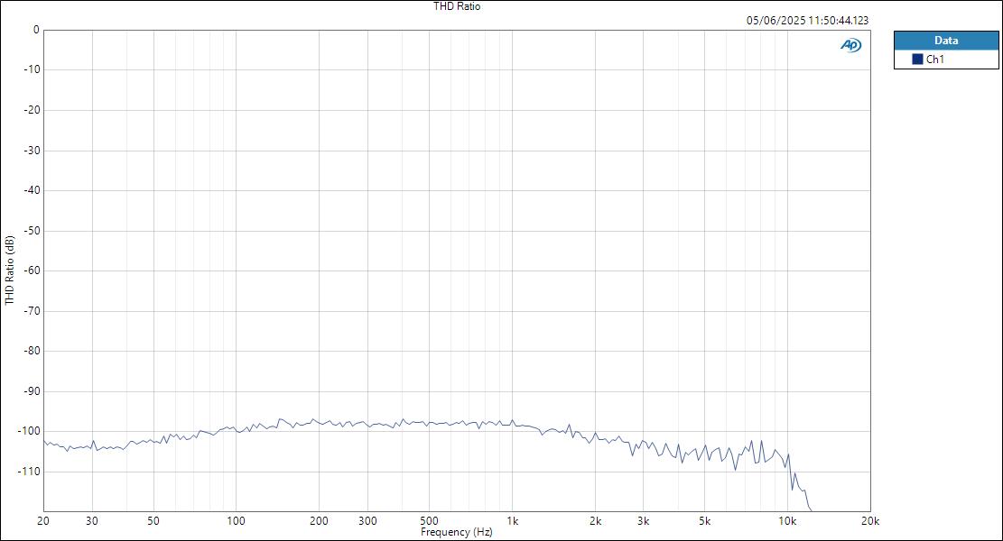
Task: Click the 2k frequency axis tick label
Action: click(596, 521)
